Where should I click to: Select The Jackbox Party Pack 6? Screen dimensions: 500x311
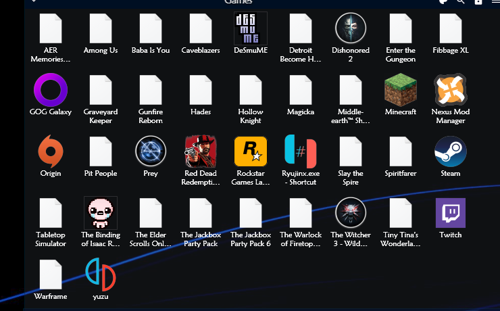point(251,213)
